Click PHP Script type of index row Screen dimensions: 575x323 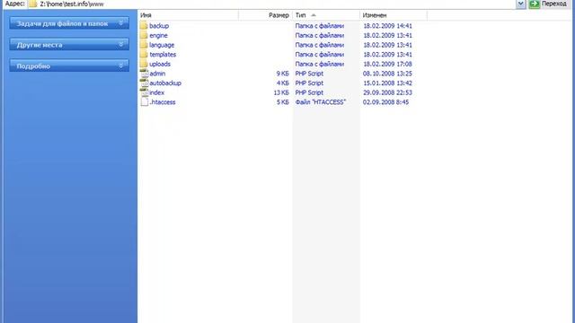[x=309, y=92]
